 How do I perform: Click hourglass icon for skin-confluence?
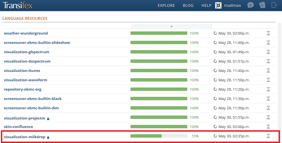coord(268,127)
